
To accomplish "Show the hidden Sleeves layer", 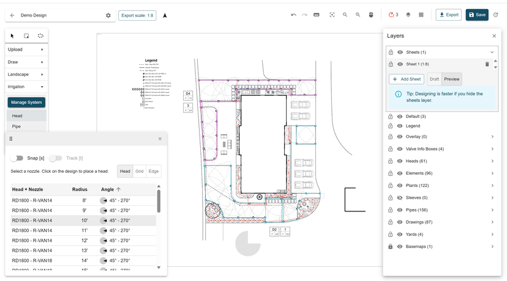I will (x=400, y=198).
